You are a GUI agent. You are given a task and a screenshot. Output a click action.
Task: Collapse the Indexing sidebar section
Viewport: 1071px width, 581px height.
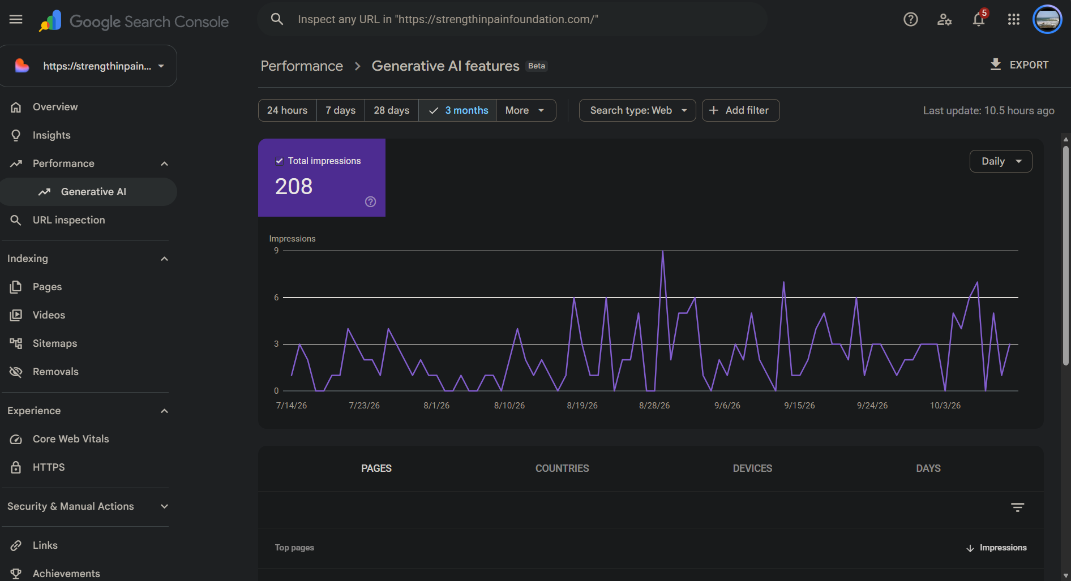coord(165,259)
